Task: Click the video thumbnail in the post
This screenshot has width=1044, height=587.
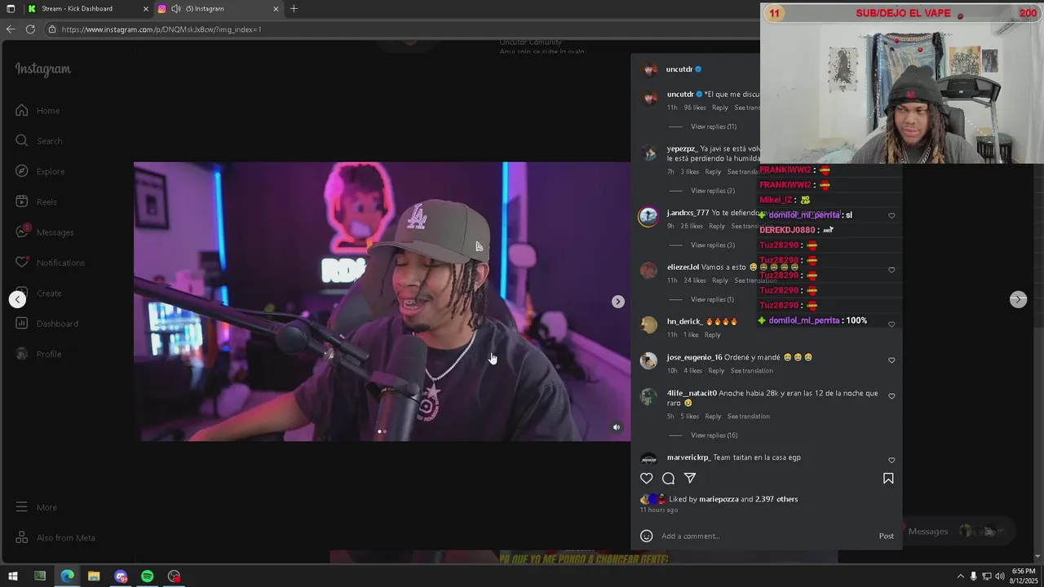Action: coord(382,302)
